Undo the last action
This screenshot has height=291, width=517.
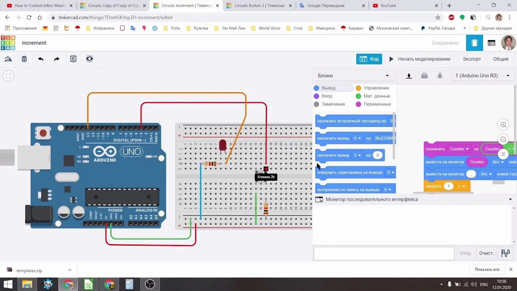click(x=41, y=59)
